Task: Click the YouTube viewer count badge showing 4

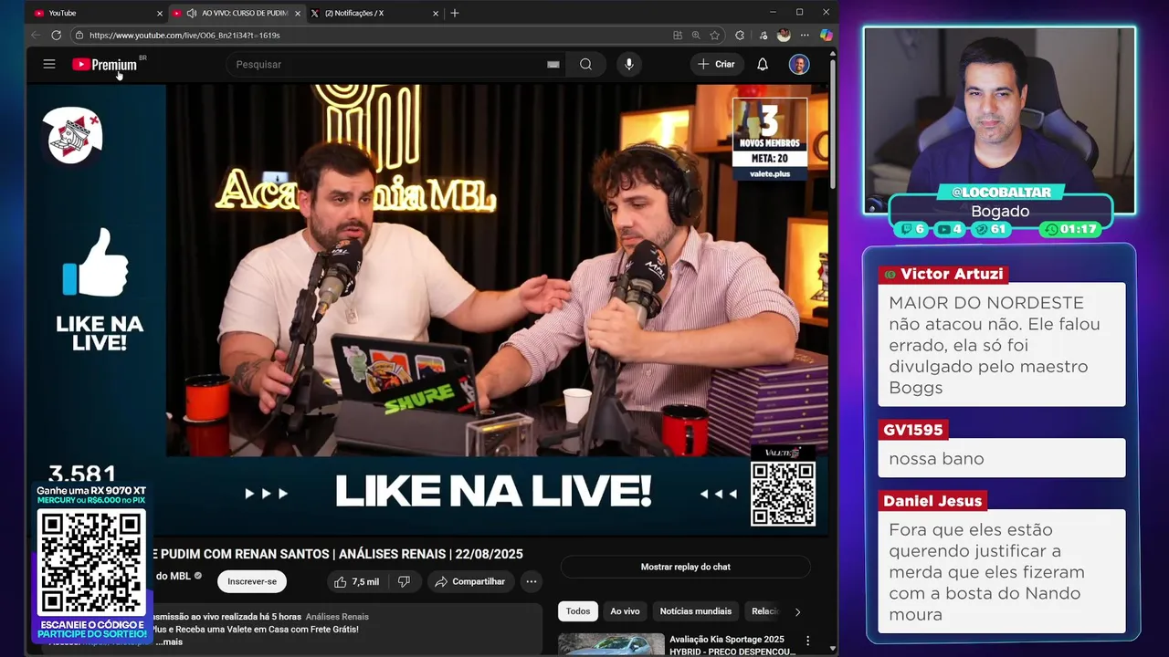Action: (951, 229)
